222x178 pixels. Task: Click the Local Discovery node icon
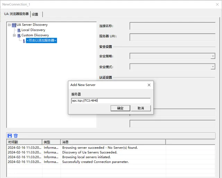point(19,30)
